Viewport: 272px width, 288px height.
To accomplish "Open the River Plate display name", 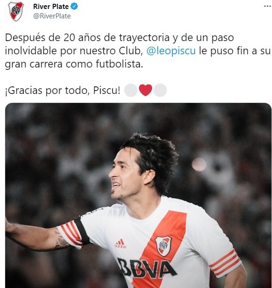I will [51, 7].
